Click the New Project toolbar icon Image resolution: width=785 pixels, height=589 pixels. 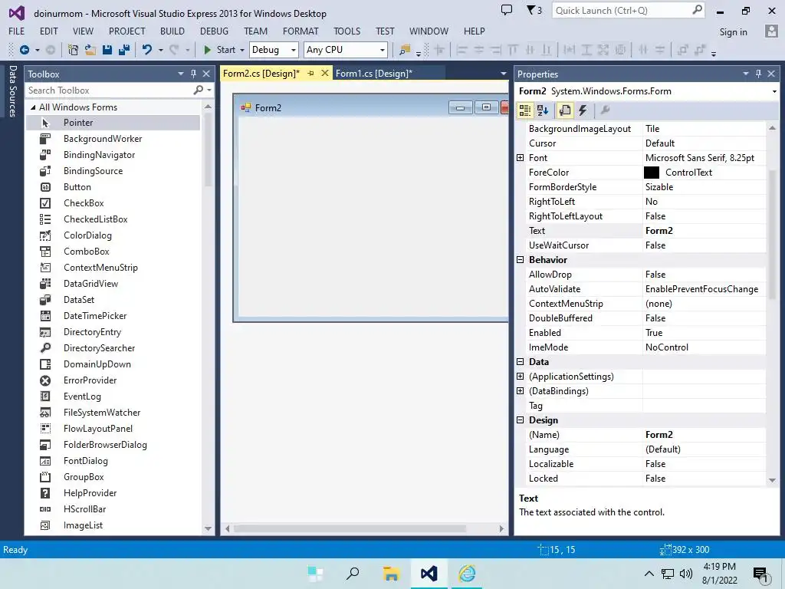[73, 50]
